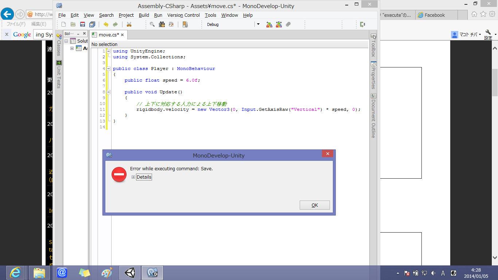Expand the Assembly project tree node
This screenshot has height=280, width=498.
point(72,48)
